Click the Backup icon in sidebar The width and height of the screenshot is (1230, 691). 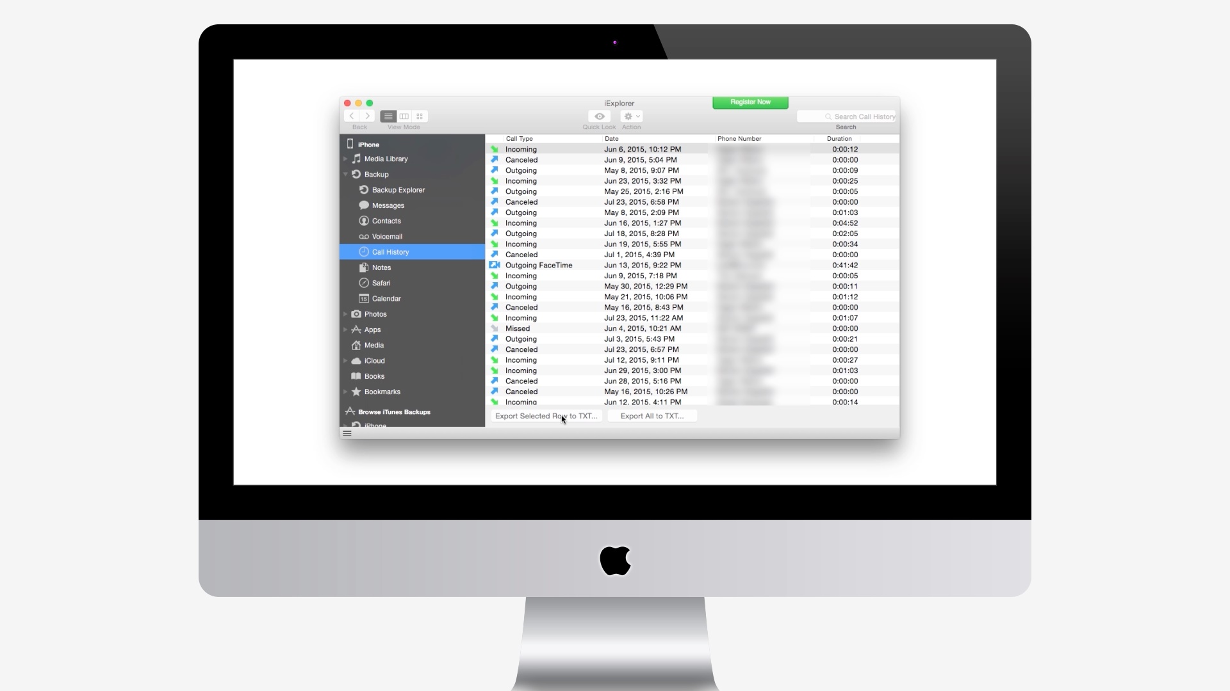tap(356, 174)
